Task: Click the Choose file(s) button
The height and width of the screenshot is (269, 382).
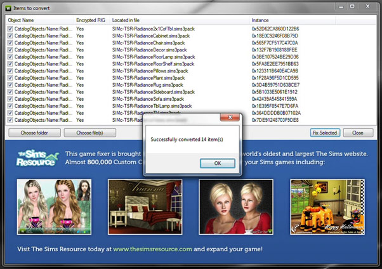Action: (x=89, y=133)
